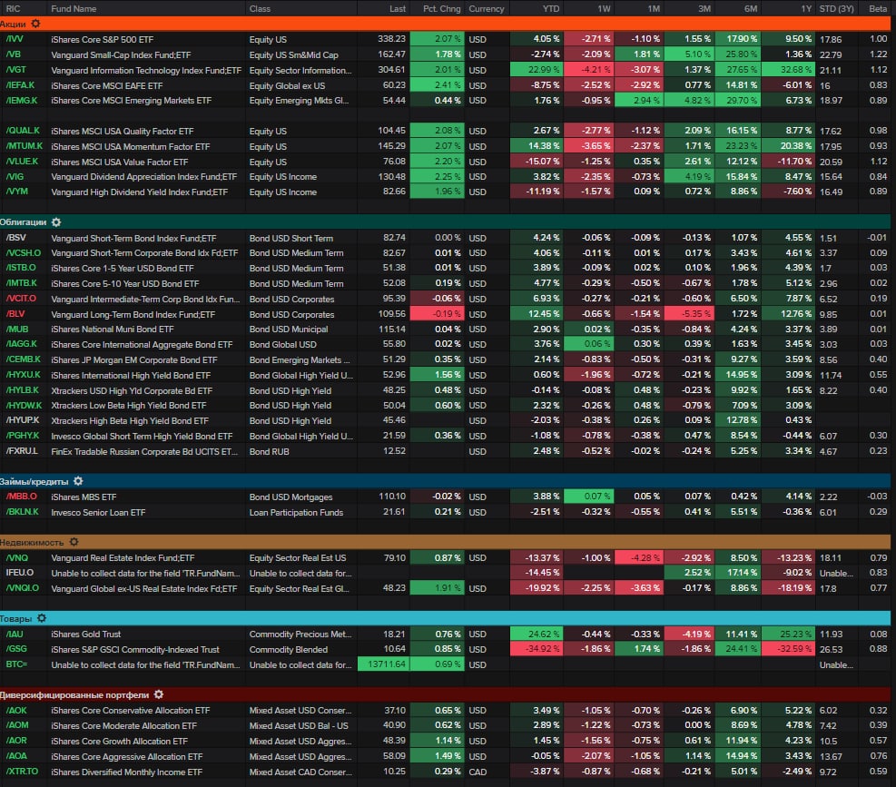Select the Займы/кредиты section header
The height and width of the screenshot is (787, 896).
pos(445,481)
